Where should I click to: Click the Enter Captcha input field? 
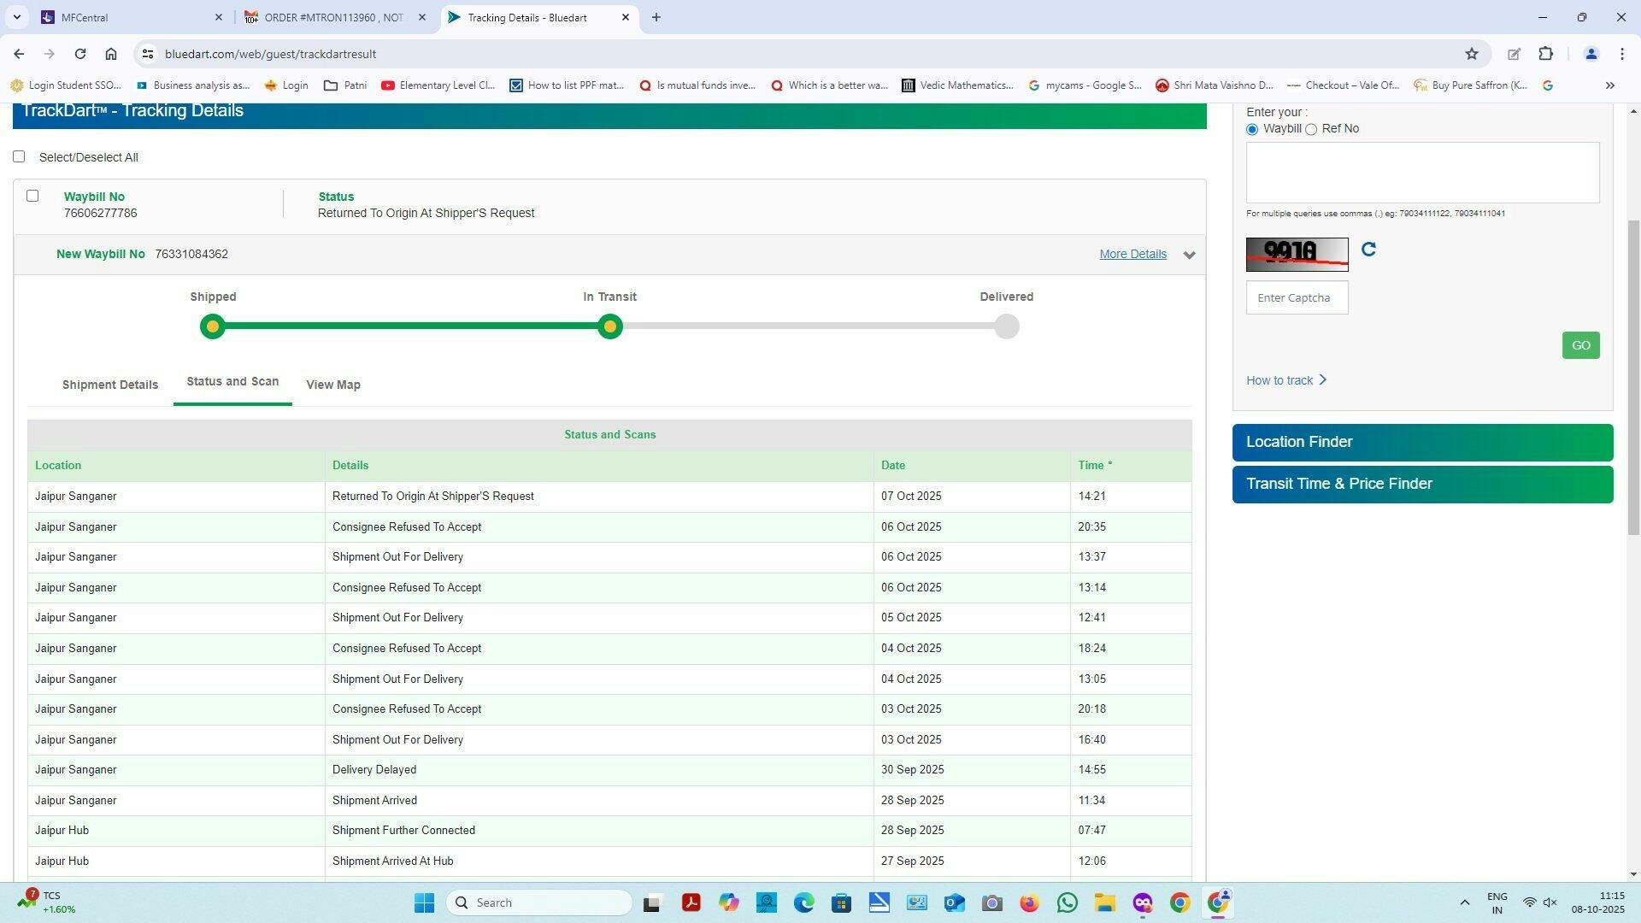tap(1297, 297)
